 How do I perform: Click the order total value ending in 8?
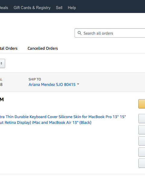coord(1,84)
